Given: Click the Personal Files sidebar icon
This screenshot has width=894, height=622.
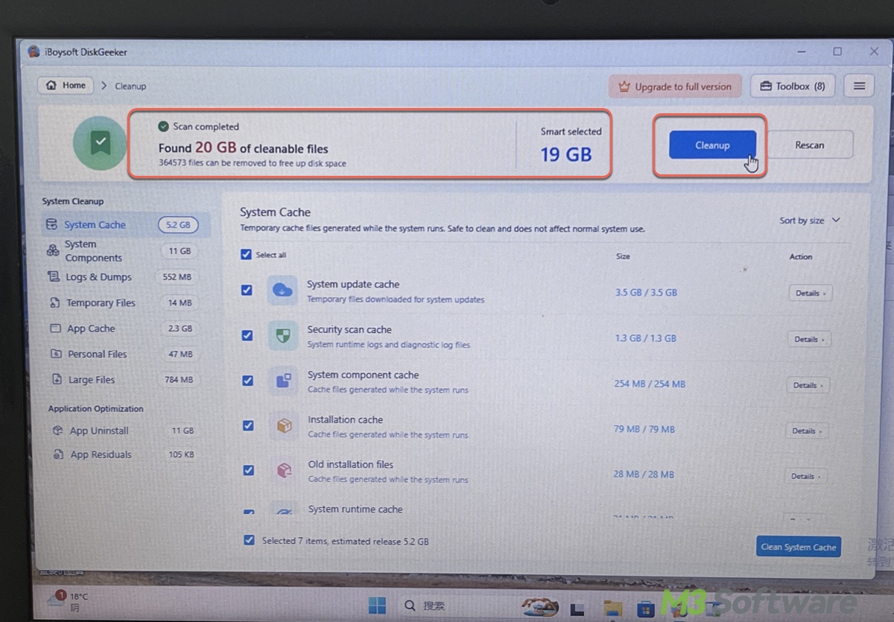Looking at the screenshot, I should tap(56, 354).
